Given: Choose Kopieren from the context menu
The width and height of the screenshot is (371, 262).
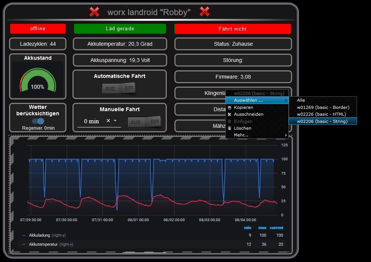Looking at the screenshot, I should pyautogui.click(x=257, y=107).
